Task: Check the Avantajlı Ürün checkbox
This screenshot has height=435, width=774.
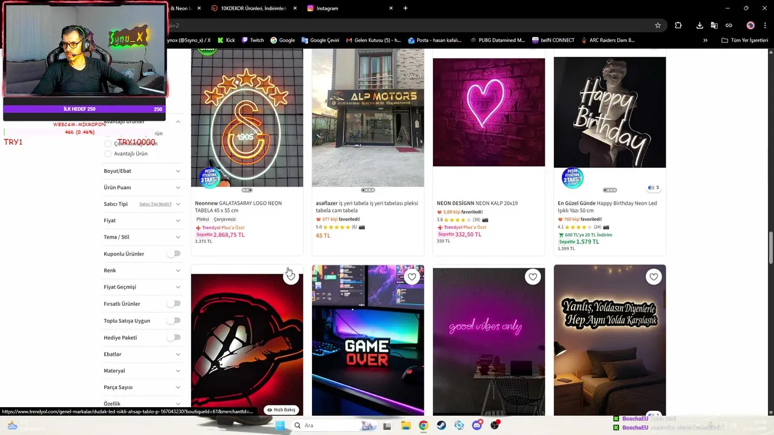Action: pos(108,154)
